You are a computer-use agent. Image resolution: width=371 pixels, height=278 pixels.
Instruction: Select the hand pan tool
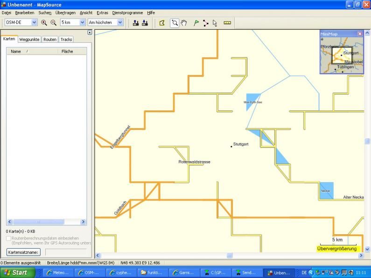pyautogui.click(x=184, y=23)
